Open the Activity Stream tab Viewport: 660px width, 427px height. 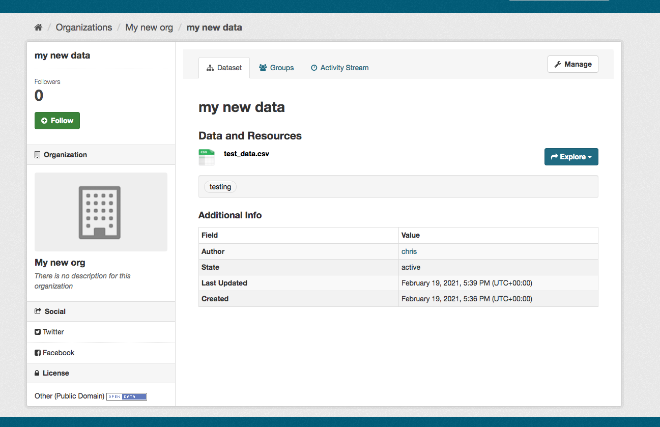pyautogui.click(x=339, y=68)
